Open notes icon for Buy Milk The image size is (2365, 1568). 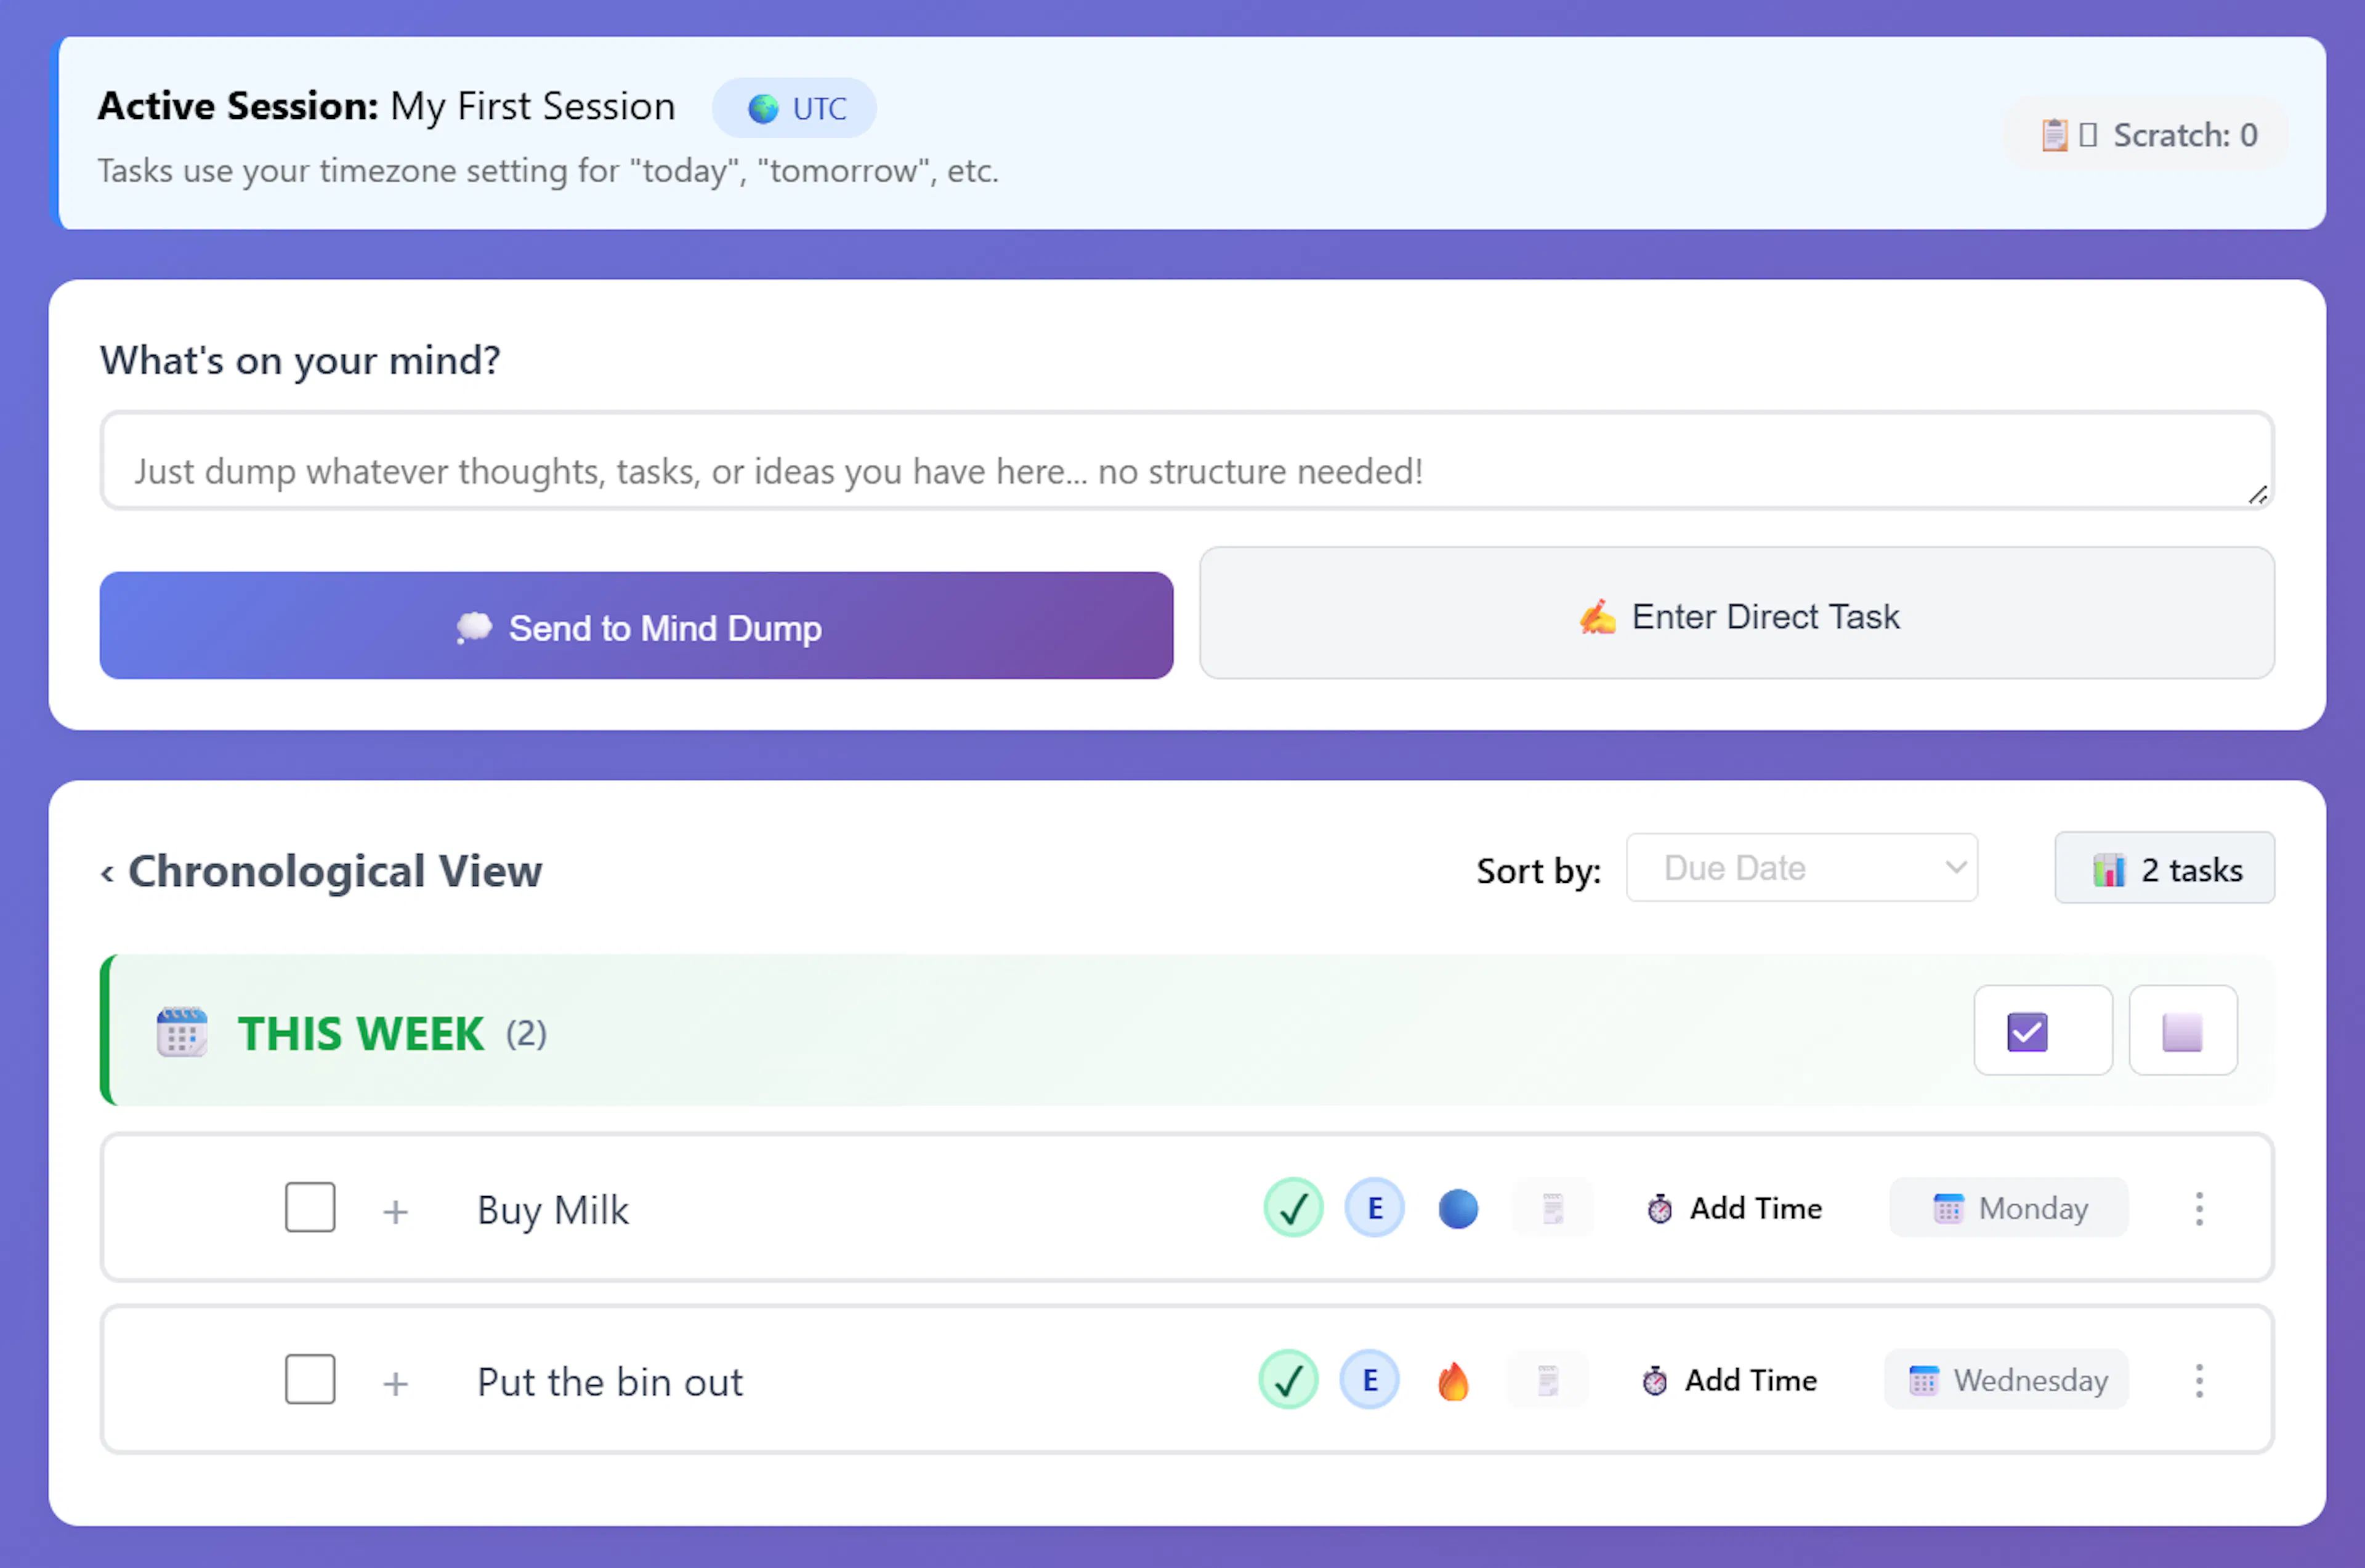pyautogui.click(x=1553, y=1208)
